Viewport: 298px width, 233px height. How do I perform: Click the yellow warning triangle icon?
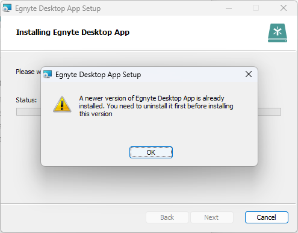coord(62,104)
